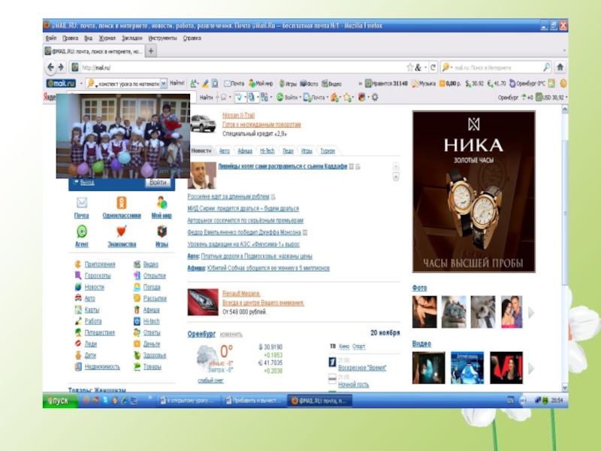The height and width of the screenshot is (451, 601).
Task: Show next photos with the Фото arrow
Action: (x=531, y=313)
